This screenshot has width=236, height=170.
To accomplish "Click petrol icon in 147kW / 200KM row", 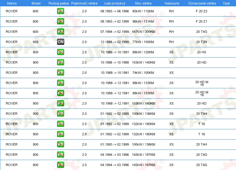I will (x=60, y=32).
